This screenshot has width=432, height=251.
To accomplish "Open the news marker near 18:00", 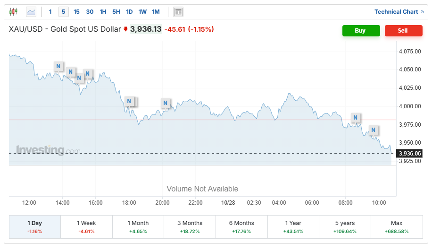I will point(129,101).
